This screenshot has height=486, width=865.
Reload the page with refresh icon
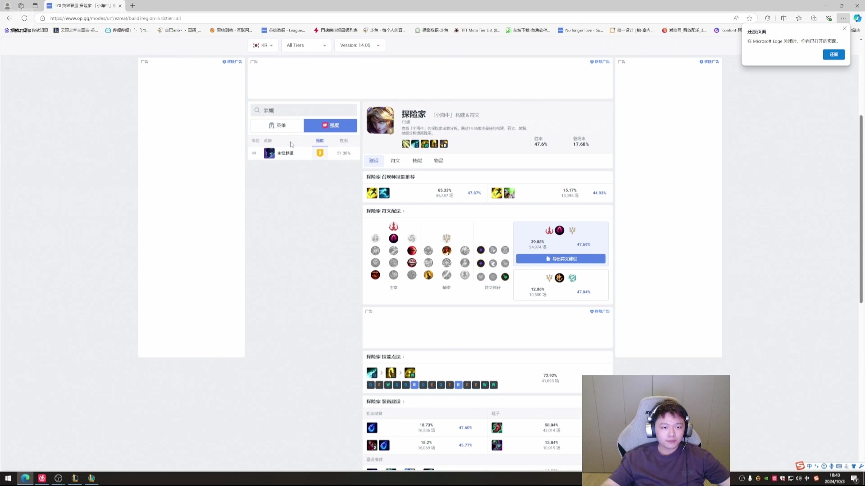pyautogui.click(x=24, y=18)
